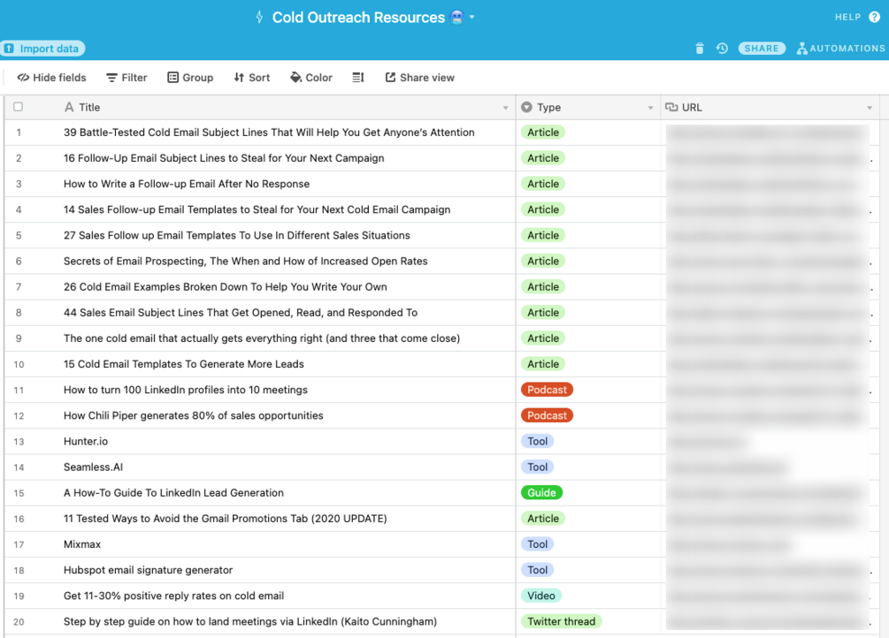Open the Sort menu
The image size is (889, 638).
tap(252, 78)
